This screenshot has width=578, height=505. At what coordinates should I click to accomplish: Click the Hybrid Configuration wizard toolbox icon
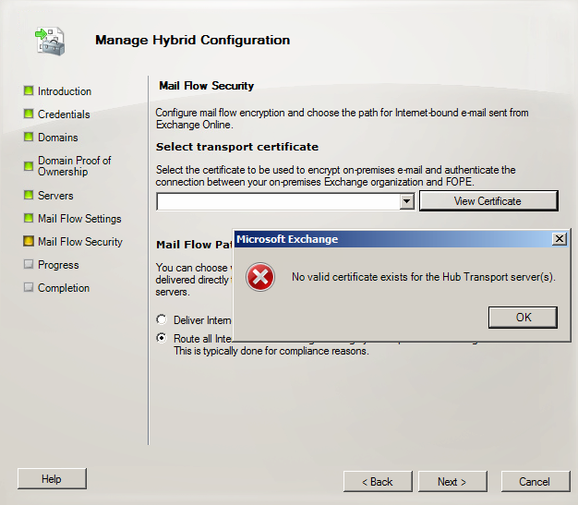click(x=51, y=42)
